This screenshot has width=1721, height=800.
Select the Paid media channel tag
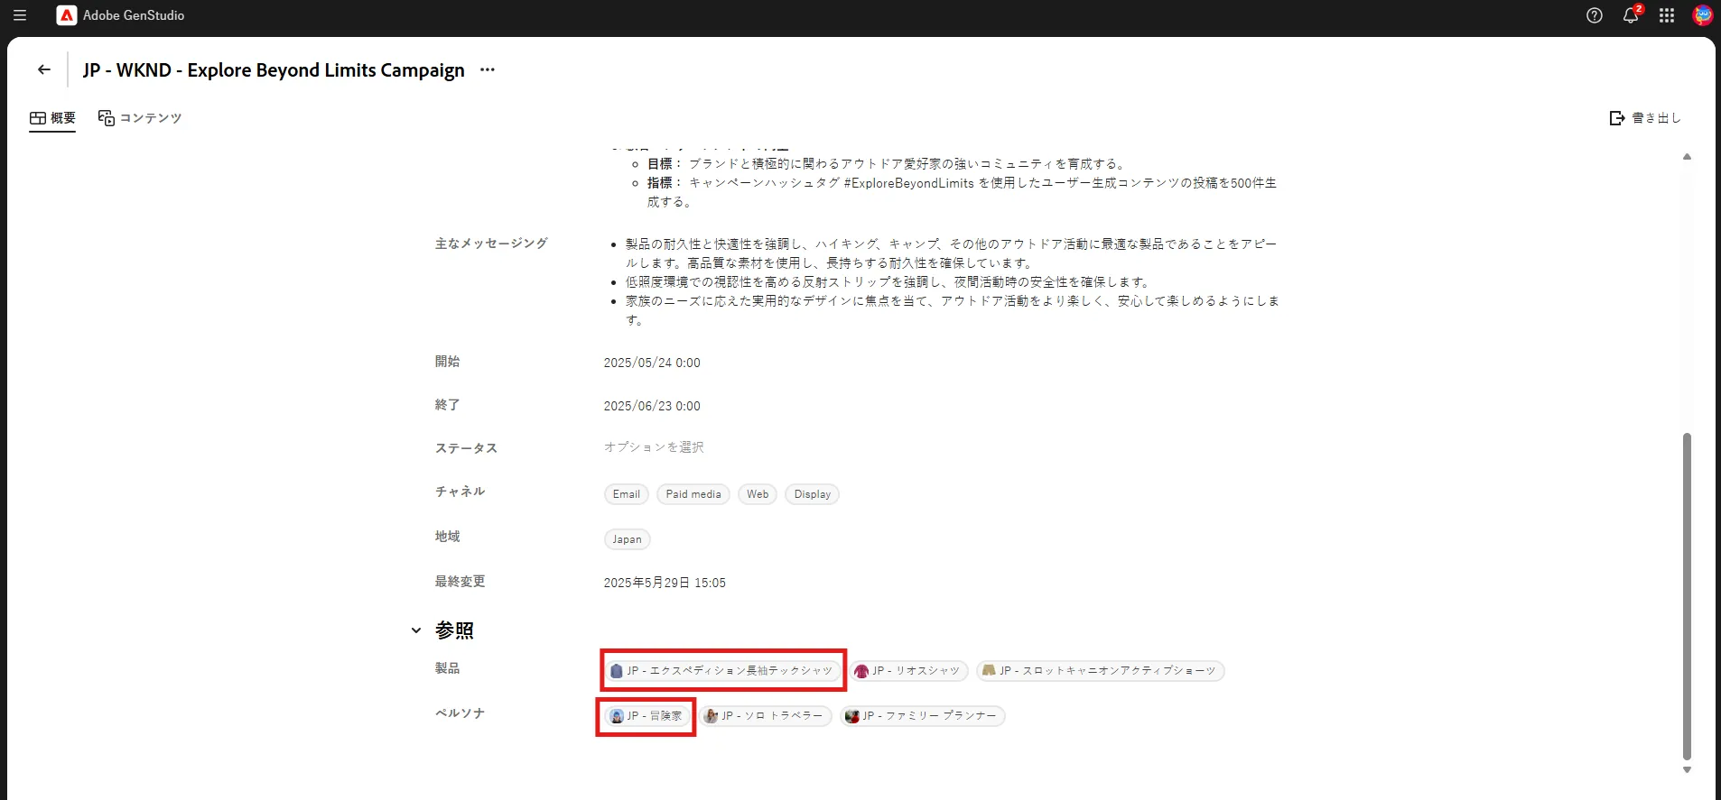[x=693, y=494]
